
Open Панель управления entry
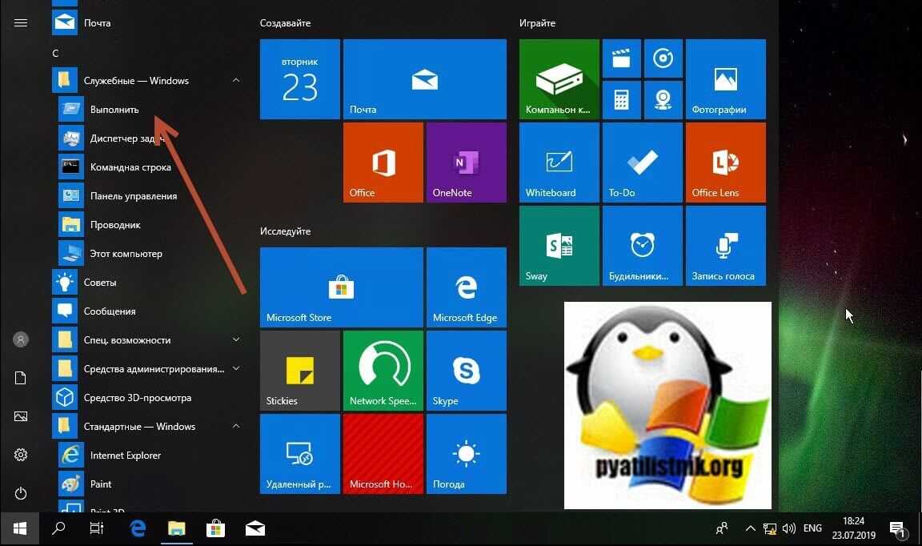(x=133, y=196)
